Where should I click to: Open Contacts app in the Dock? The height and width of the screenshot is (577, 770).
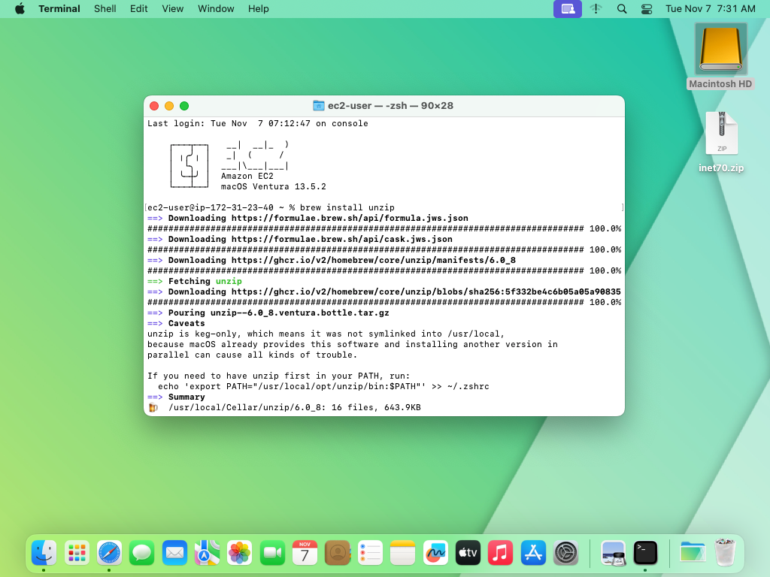click(338, 552)
